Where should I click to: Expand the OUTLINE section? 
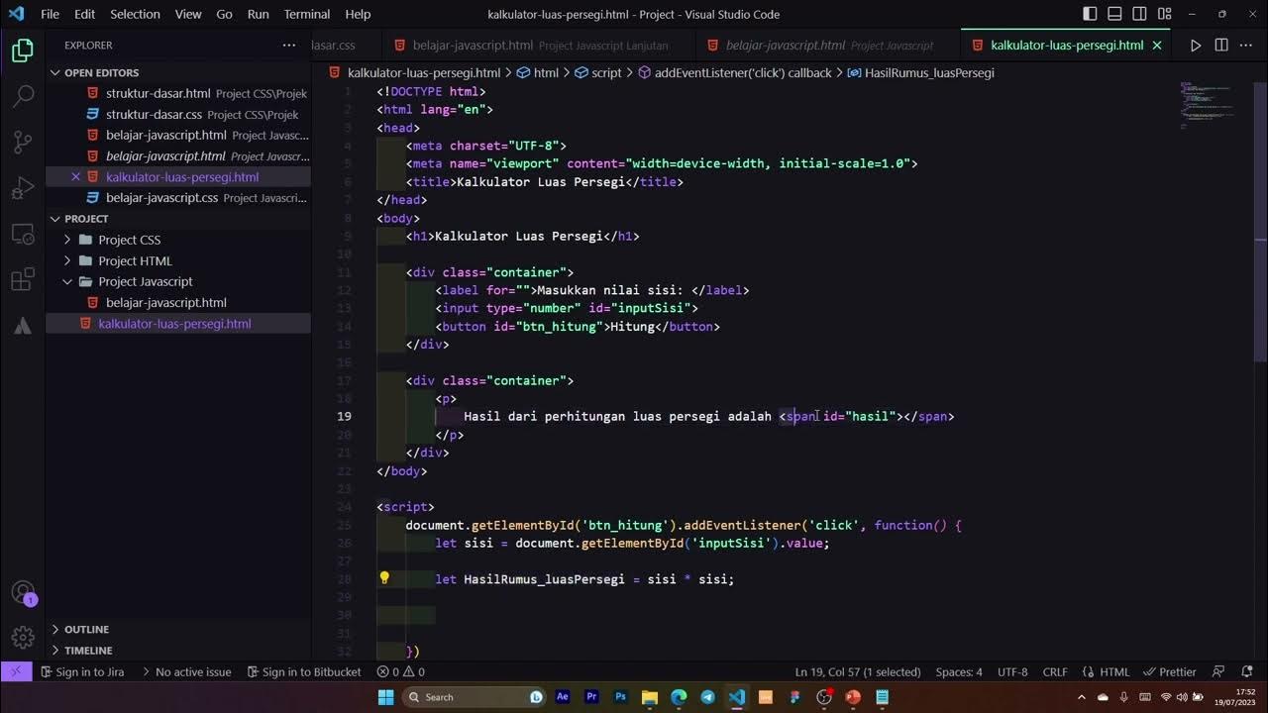tap(179, 629)
